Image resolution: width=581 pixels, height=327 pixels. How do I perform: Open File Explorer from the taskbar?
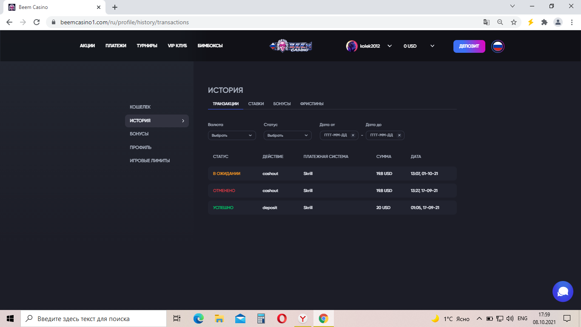click(219, 318)
